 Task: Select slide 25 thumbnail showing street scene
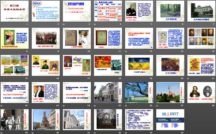108,92
